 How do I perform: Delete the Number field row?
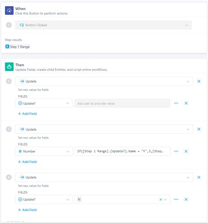point(186,151)
